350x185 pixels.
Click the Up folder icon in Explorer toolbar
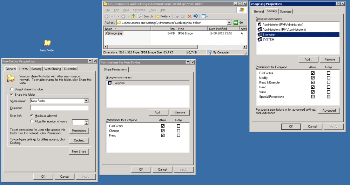tap(133, 16)
